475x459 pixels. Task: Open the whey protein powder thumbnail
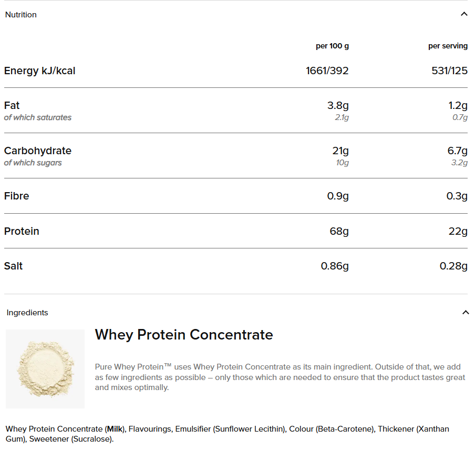(45, 369)
